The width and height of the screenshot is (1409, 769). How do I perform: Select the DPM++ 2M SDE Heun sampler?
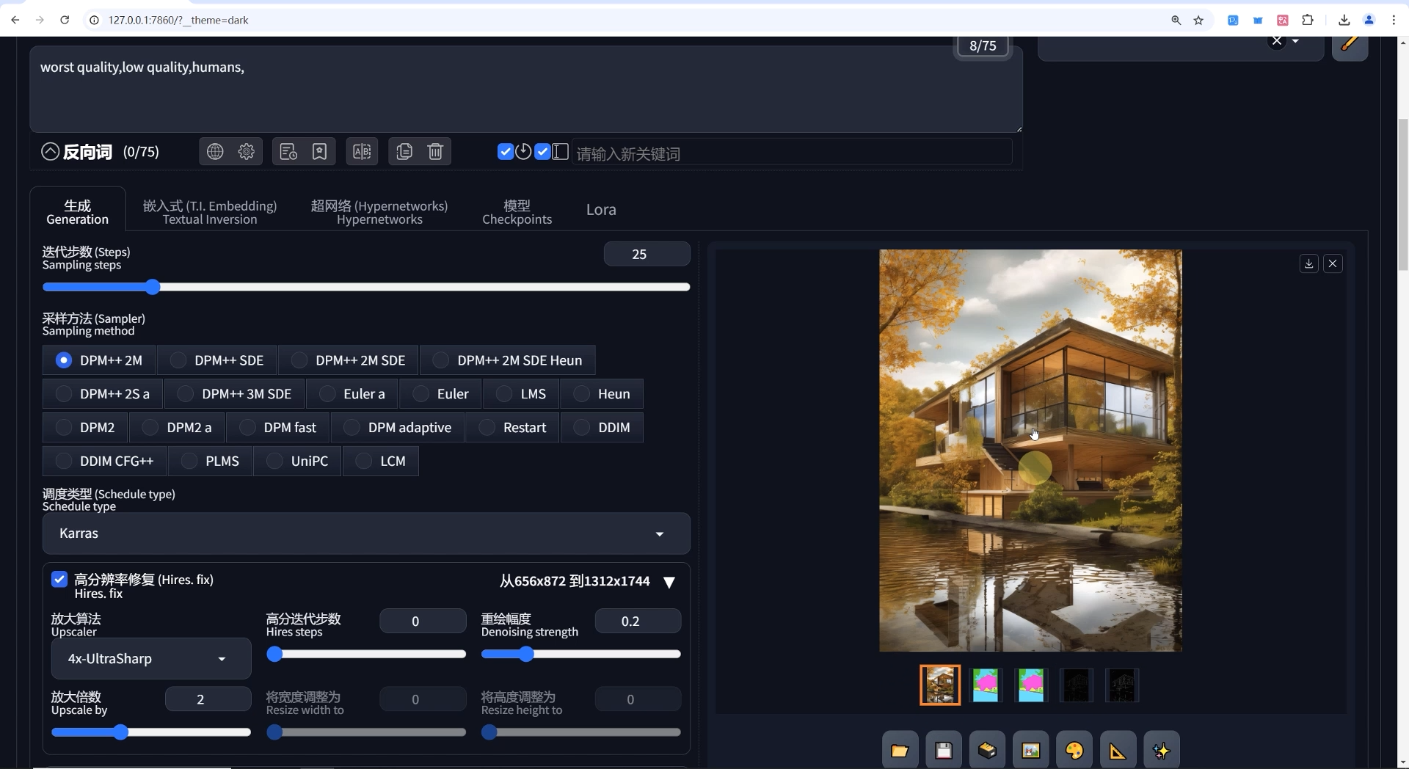coord(508,360)
